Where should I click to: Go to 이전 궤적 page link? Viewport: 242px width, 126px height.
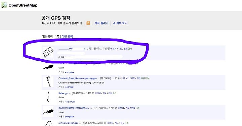67,37
